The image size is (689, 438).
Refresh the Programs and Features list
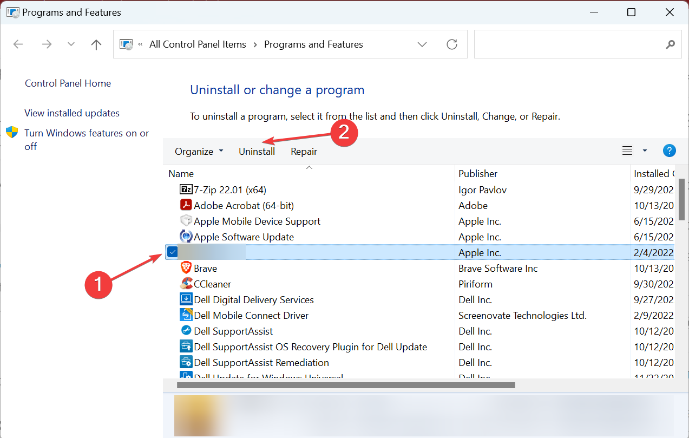pos(452,44)
